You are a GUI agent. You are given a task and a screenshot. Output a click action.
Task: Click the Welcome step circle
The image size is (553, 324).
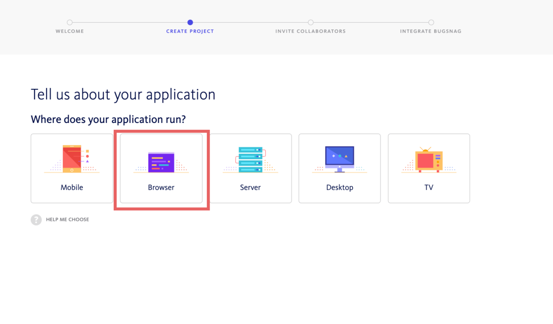[70, 22]
